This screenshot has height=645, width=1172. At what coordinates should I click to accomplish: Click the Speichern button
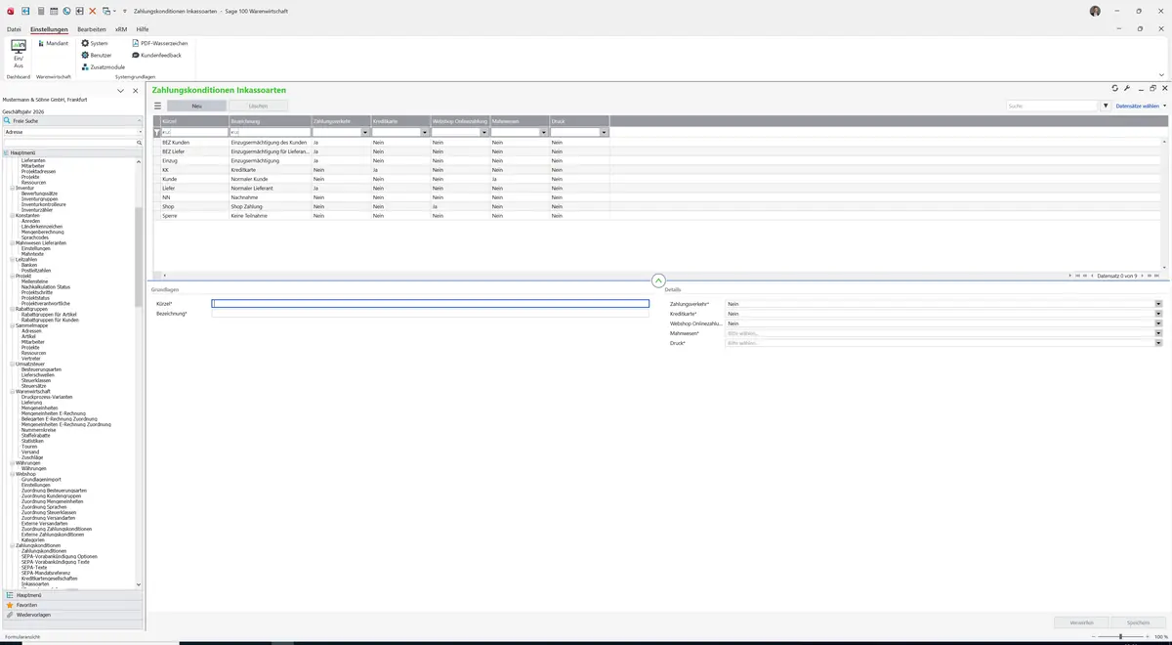coord(1139,622)
